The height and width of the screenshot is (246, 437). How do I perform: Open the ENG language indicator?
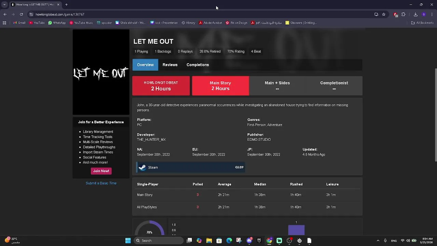point(394,241)
